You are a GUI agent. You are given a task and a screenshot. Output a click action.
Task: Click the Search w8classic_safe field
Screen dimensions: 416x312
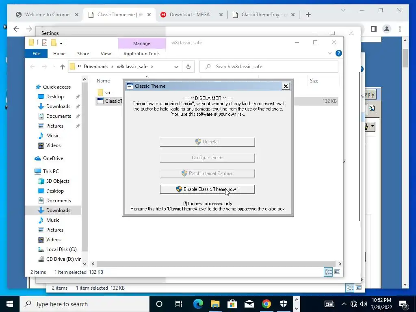(x=269, y=67)
